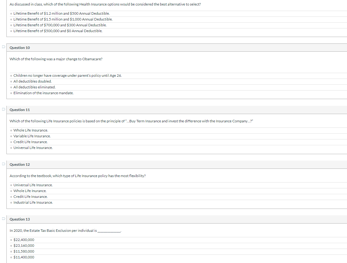
Task: Pick the children coverage until Age 26 answer
Action: (10, 76)
